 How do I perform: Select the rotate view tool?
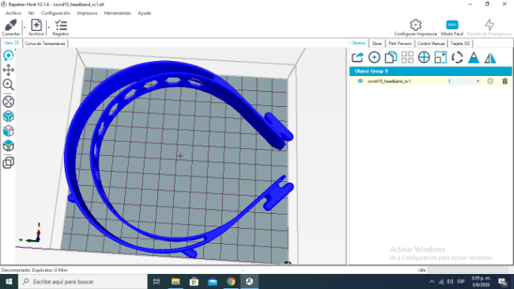(9, 55)
